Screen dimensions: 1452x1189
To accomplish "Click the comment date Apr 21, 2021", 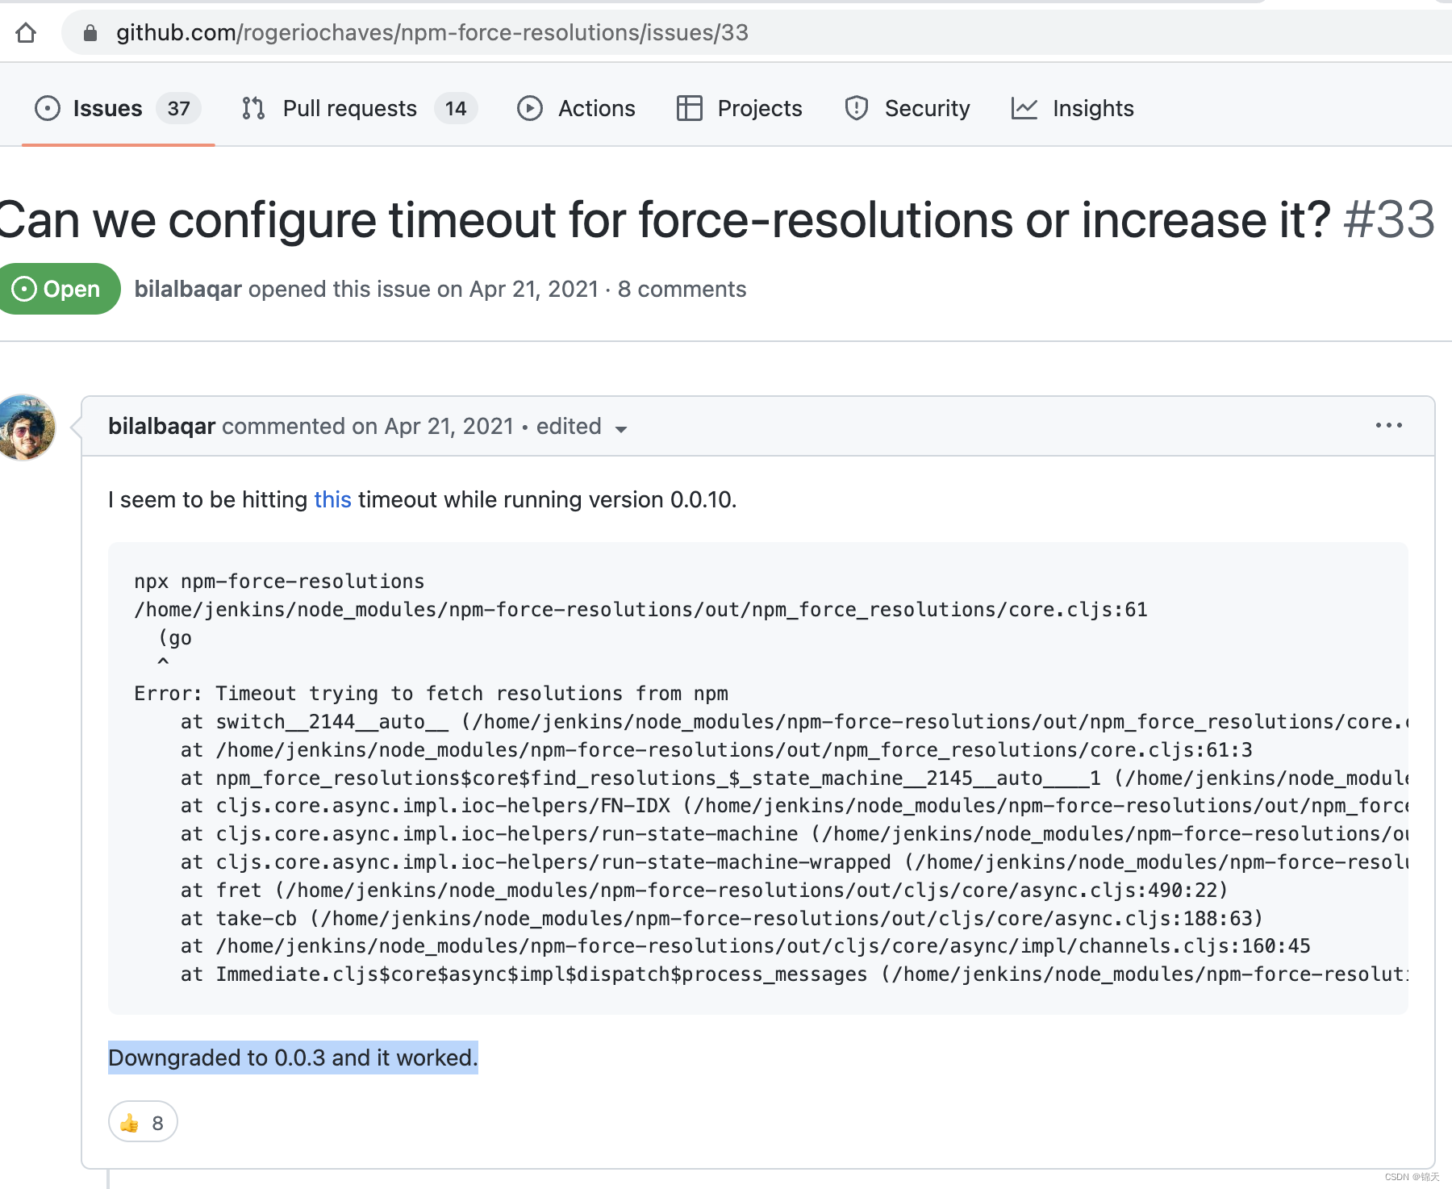I will [x=449, y=426].
